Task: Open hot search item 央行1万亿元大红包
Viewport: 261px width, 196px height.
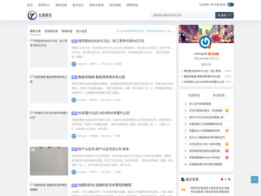Action: click(207, 117)
